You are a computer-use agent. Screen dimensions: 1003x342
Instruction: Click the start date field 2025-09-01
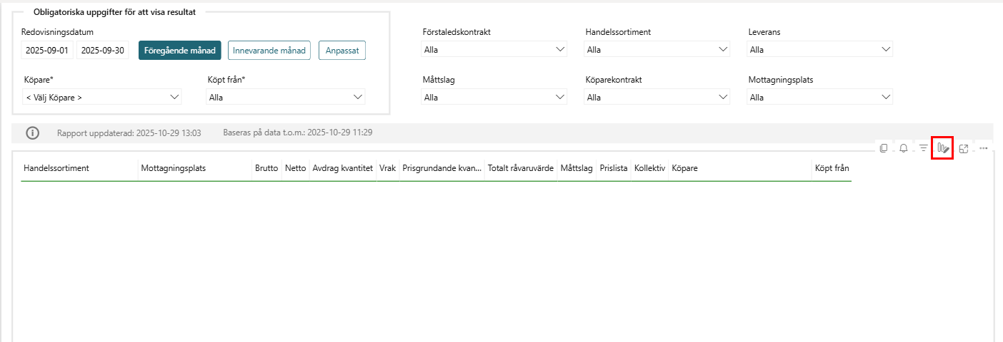pos(47,51)
